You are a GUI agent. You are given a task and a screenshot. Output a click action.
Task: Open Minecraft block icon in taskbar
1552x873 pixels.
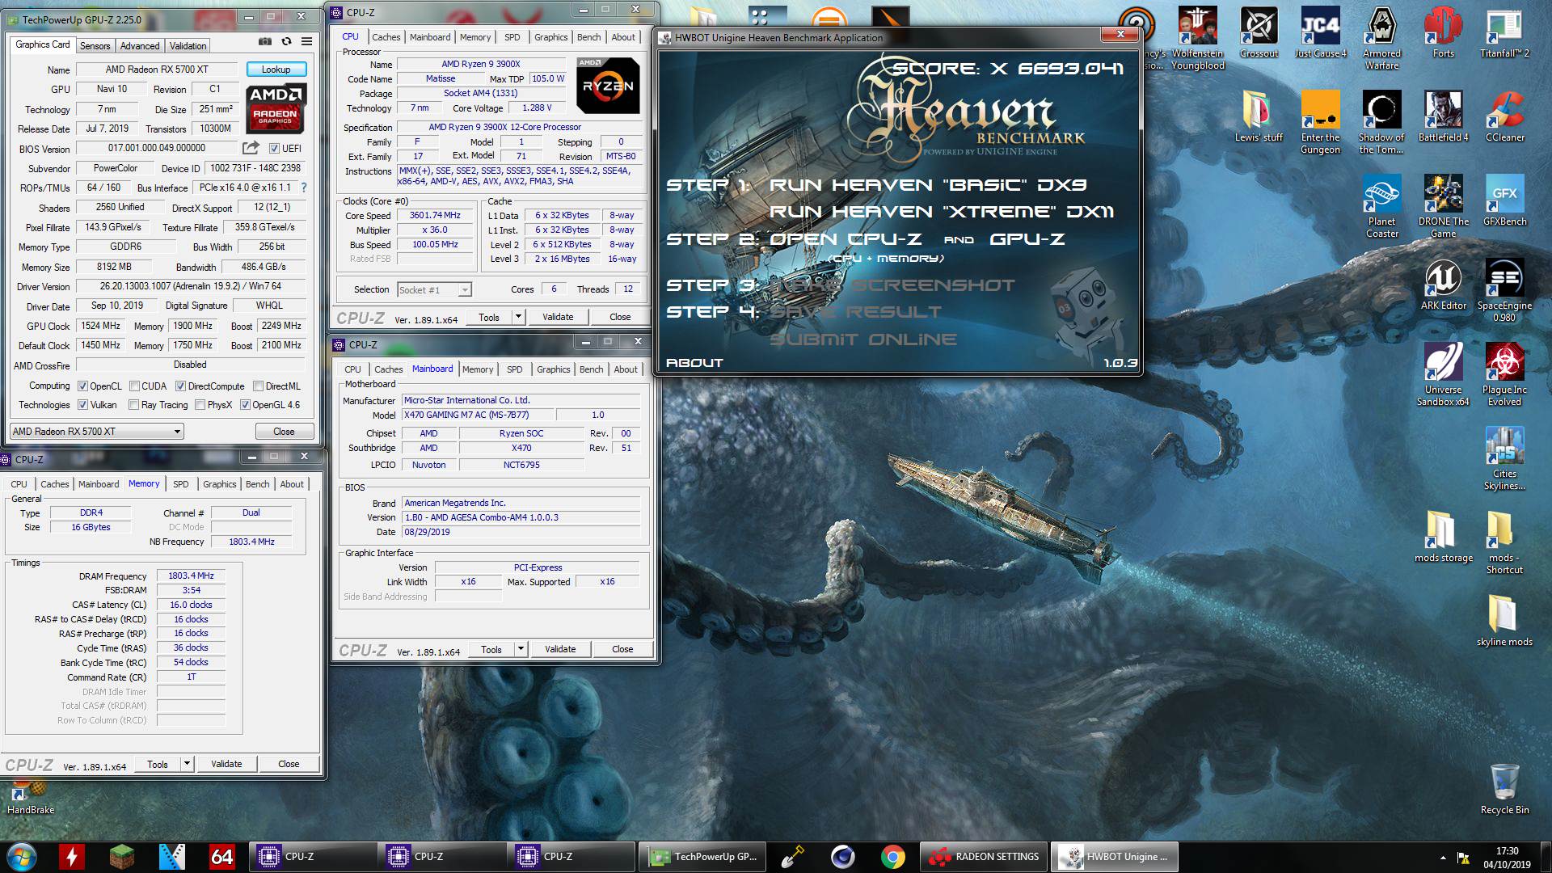tap(121, 857)
